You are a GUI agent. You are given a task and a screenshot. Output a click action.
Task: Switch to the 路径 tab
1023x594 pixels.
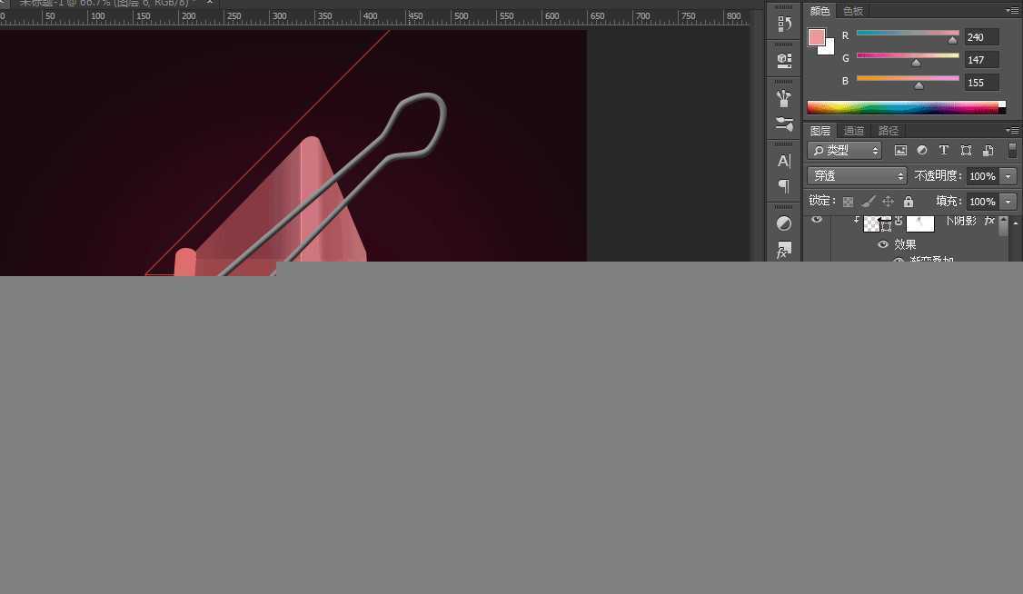click(889, 131)
